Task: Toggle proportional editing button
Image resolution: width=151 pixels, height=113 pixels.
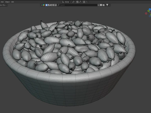Action: pyautogui.click(x=84, y=2)
